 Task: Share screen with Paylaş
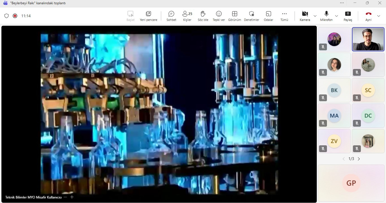(348, 16)
